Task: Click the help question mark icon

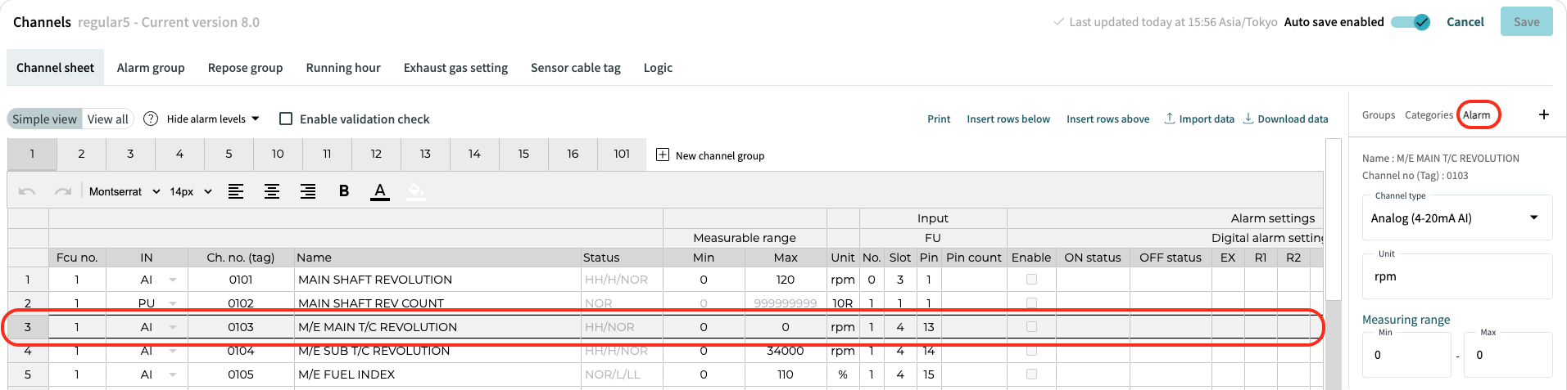Action: pyautogui.click(x=151, y=119)
